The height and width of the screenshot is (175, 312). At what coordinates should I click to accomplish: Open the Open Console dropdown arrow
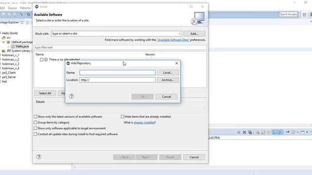pyautogui.click(x=307, y=132)
